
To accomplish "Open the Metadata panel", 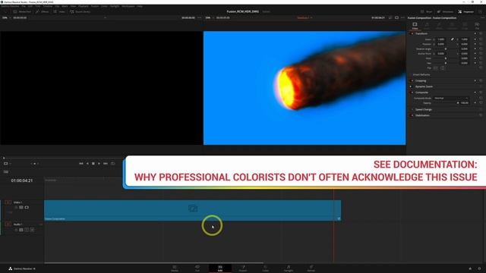I will [x=446, y=11].
